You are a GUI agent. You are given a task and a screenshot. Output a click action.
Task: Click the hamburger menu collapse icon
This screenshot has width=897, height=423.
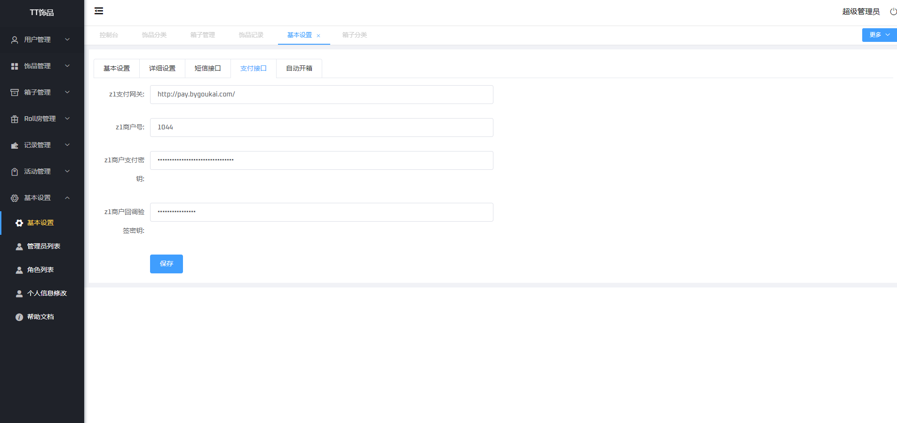[x=99, y=11]
